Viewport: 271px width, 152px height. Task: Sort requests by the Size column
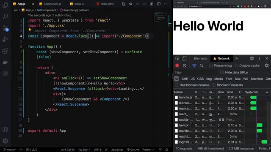(221, 92)
